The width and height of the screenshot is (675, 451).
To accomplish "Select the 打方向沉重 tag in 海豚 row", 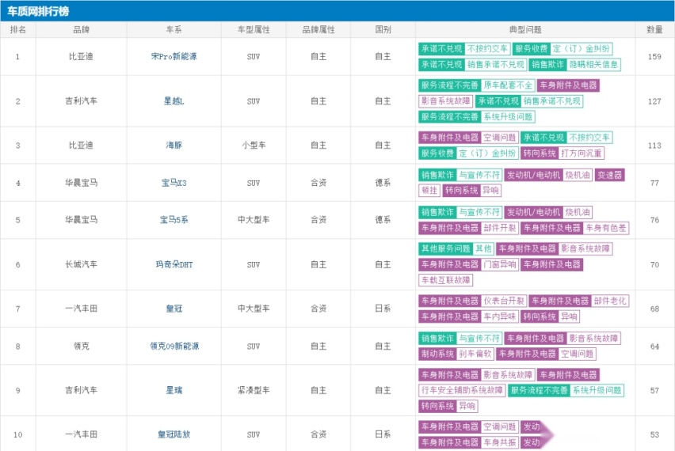I will click(x=582, y=153).
